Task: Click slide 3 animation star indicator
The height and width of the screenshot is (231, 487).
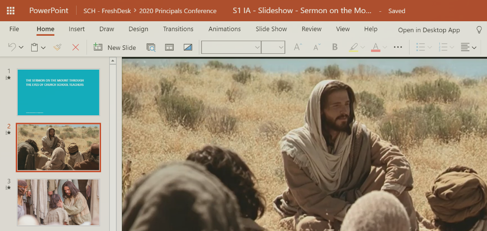Action: (9, 188)
